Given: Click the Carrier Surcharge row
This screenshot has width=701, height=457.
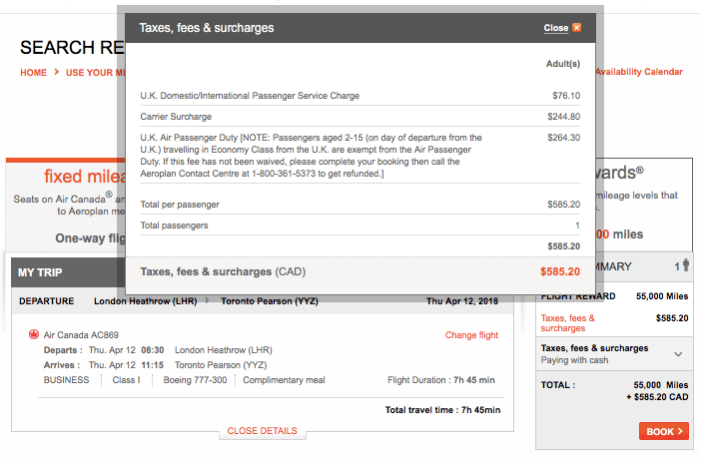Looking at the screenshot, I should tap(359, 117).
